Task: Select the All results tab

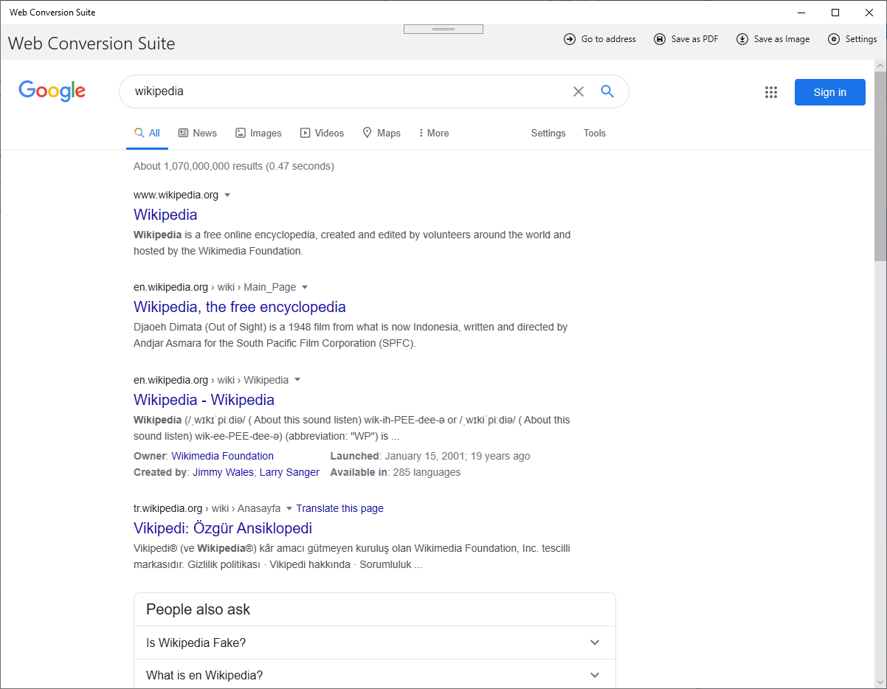Action: 147,134
